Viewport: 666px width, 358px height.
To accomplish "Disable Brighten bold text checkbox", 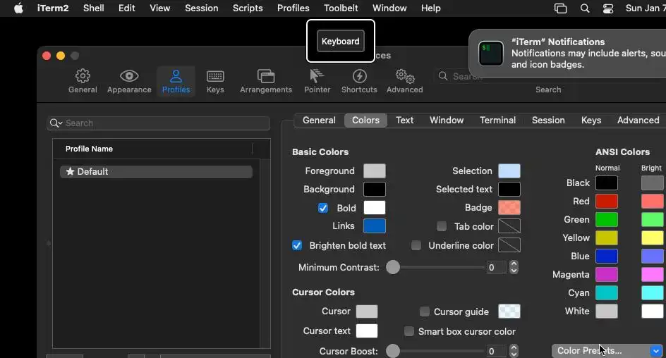I will click(x=297, y=245).
